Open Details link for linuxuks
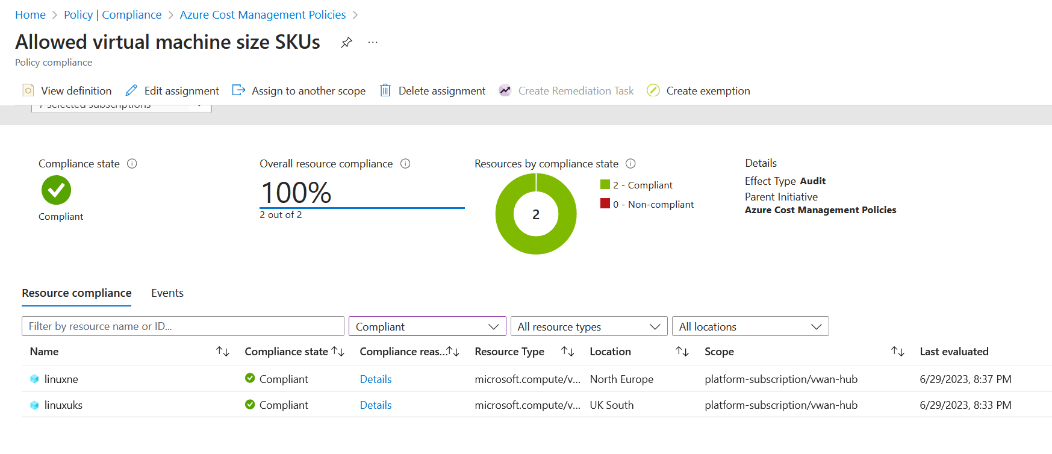Viewport: 1052px width, 454px height. pos(376,405)
